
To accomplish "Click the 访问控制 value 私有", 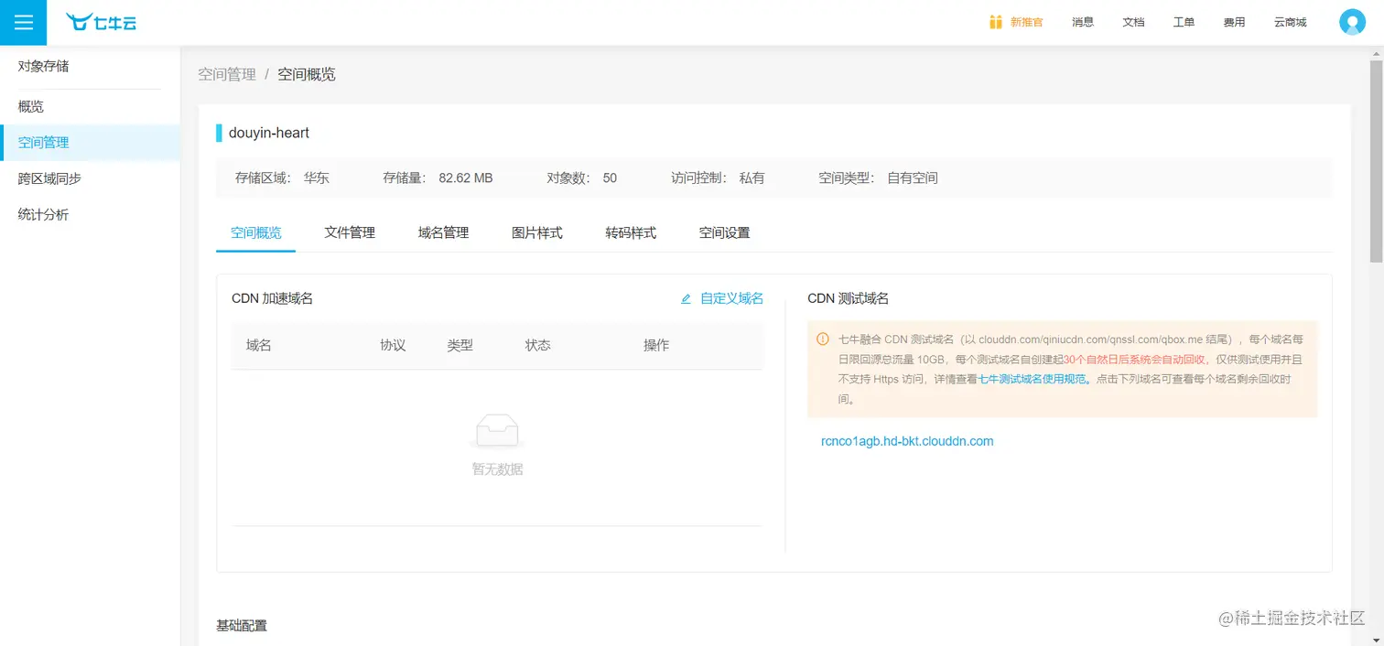I will tap(752, 178).
